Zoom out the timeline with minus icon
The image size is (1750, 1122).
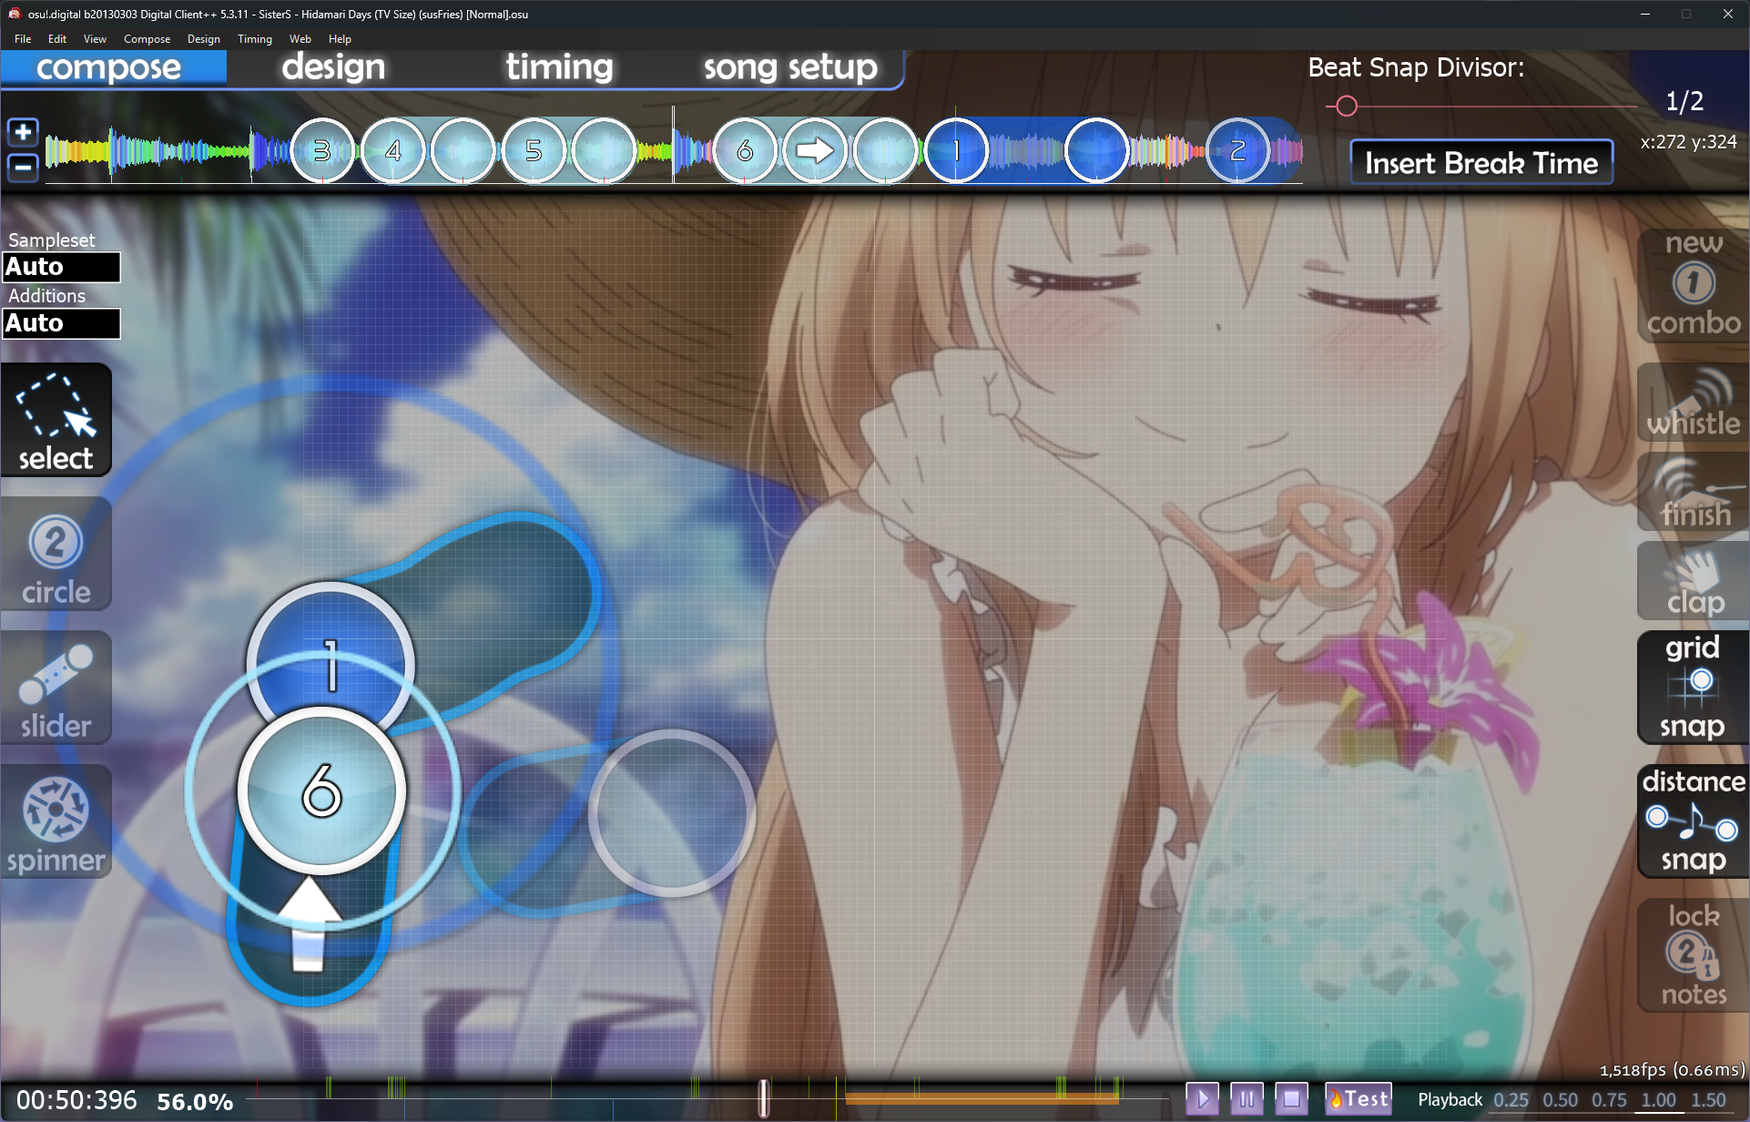pos(23,167)
